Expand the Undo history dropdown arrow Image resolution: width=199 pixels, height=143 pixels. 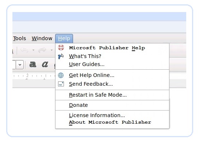[33, 50]
